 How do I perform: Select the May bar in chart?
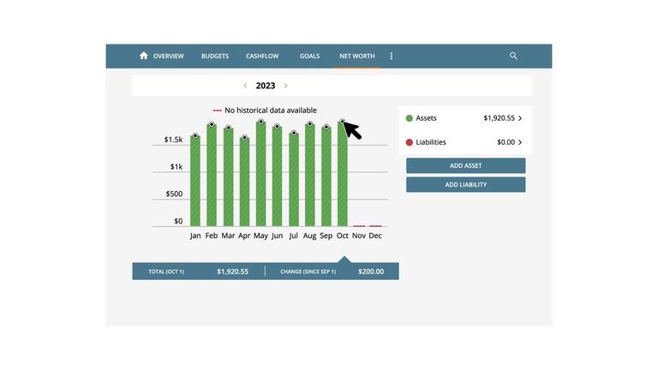[x=261, y=174]
